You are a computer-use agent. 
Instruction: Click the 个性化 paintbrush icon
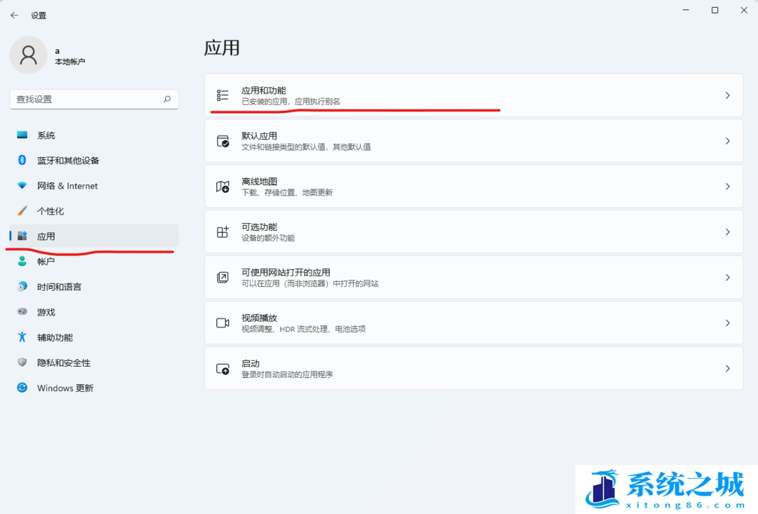[22, 210]
